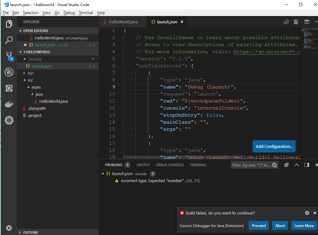Image resolution: width=318 pixels, height=235 pixels.
Task: Open the notification settings gear icon
Action: click(307, 213)
